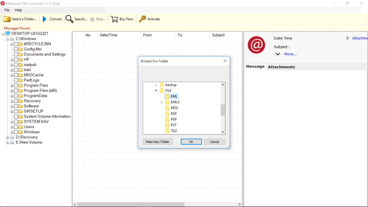This screenshot has width=368, height=207.
Task: Click the Users folder icon in tree
Action: 20,127
